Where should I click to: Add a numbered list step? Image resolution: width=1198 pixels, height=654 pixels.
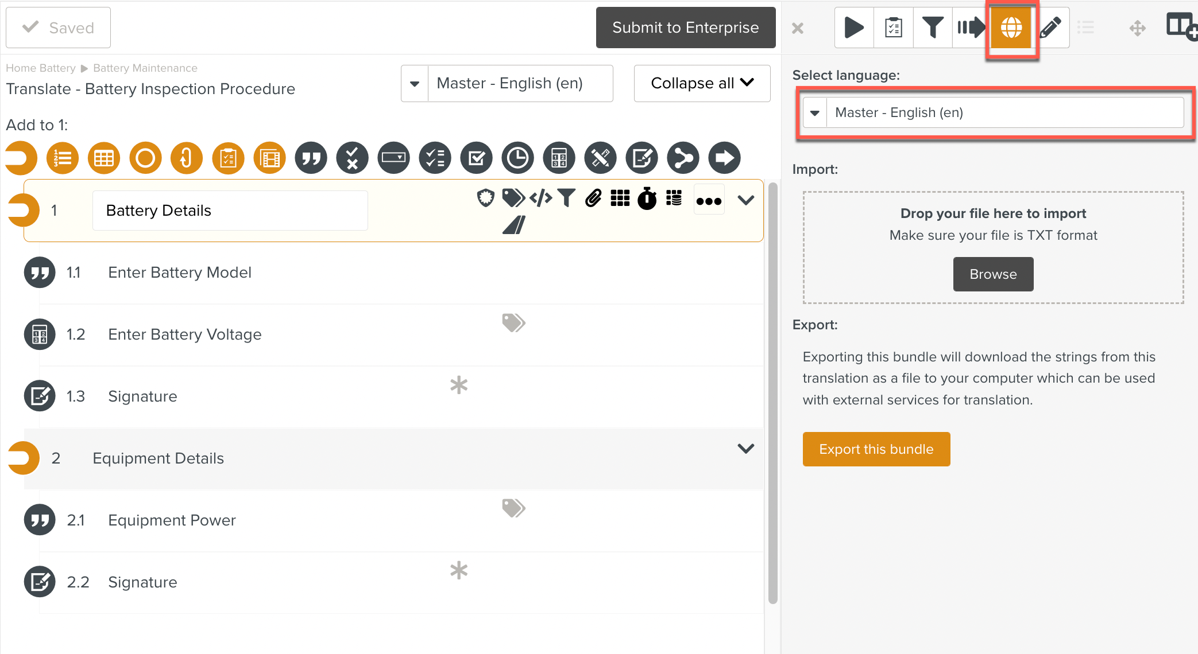pos(63,158)
